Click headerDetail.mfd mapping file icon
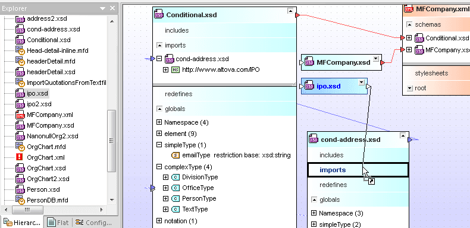 [20, 62]
